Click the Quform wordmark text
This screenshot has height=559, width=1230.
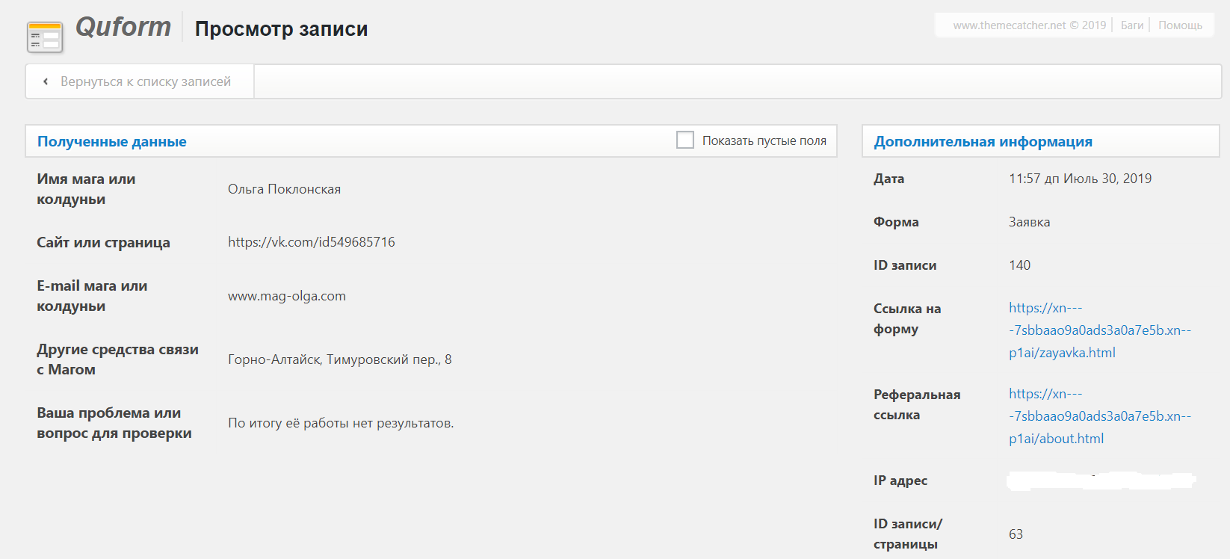[123, 27]
